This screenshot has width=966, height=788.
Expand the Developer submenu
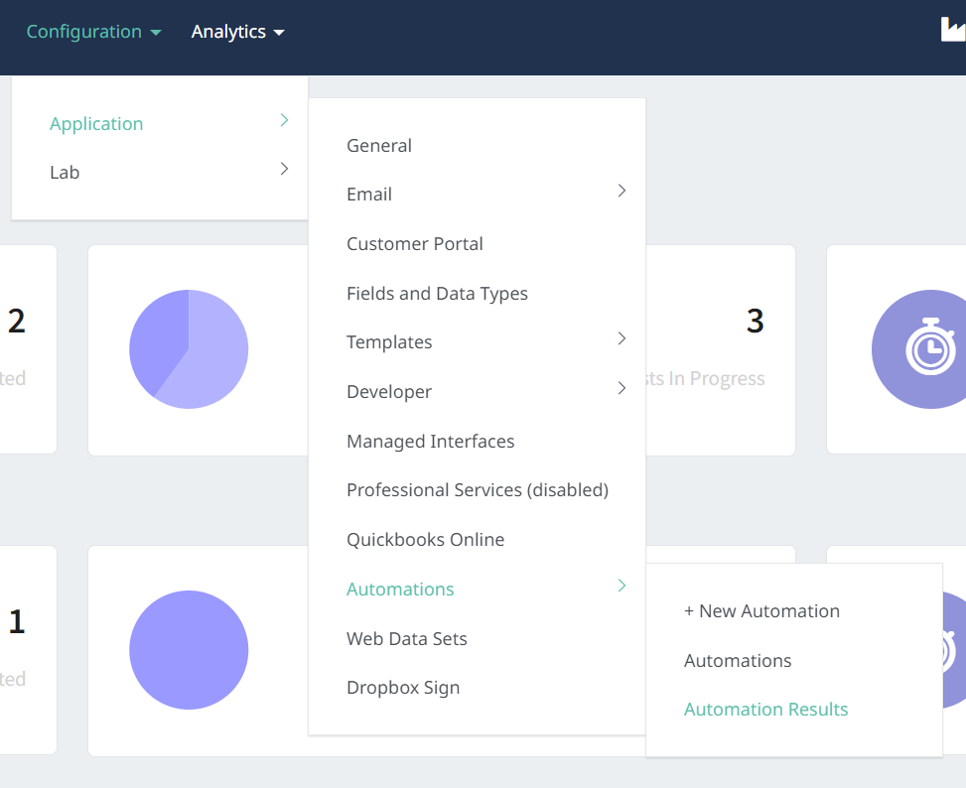[389, 392]
